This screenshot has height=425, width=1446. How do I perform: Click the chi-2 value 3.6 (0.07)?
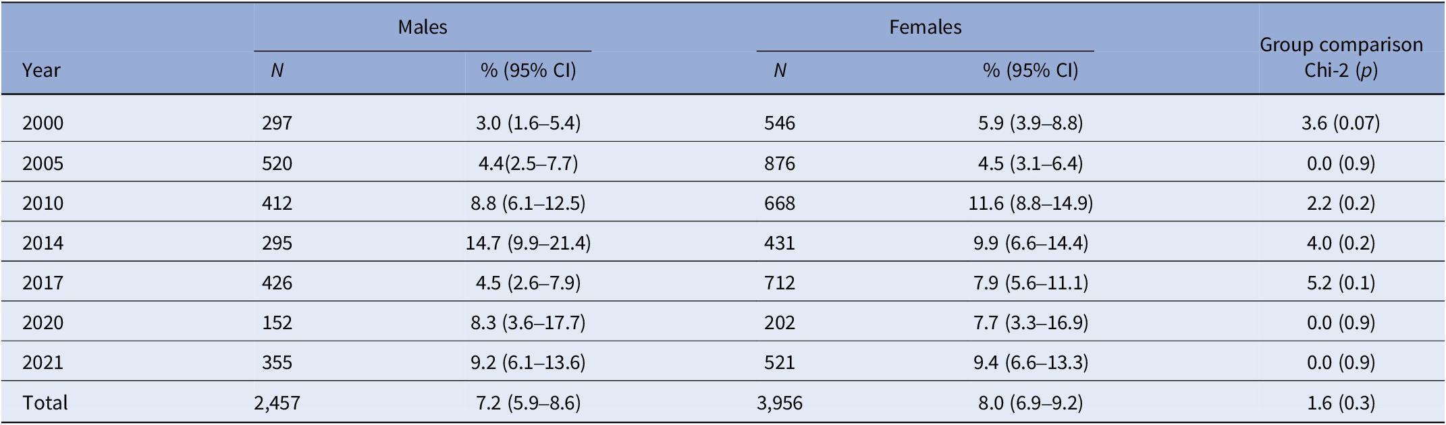point(1341,123)
